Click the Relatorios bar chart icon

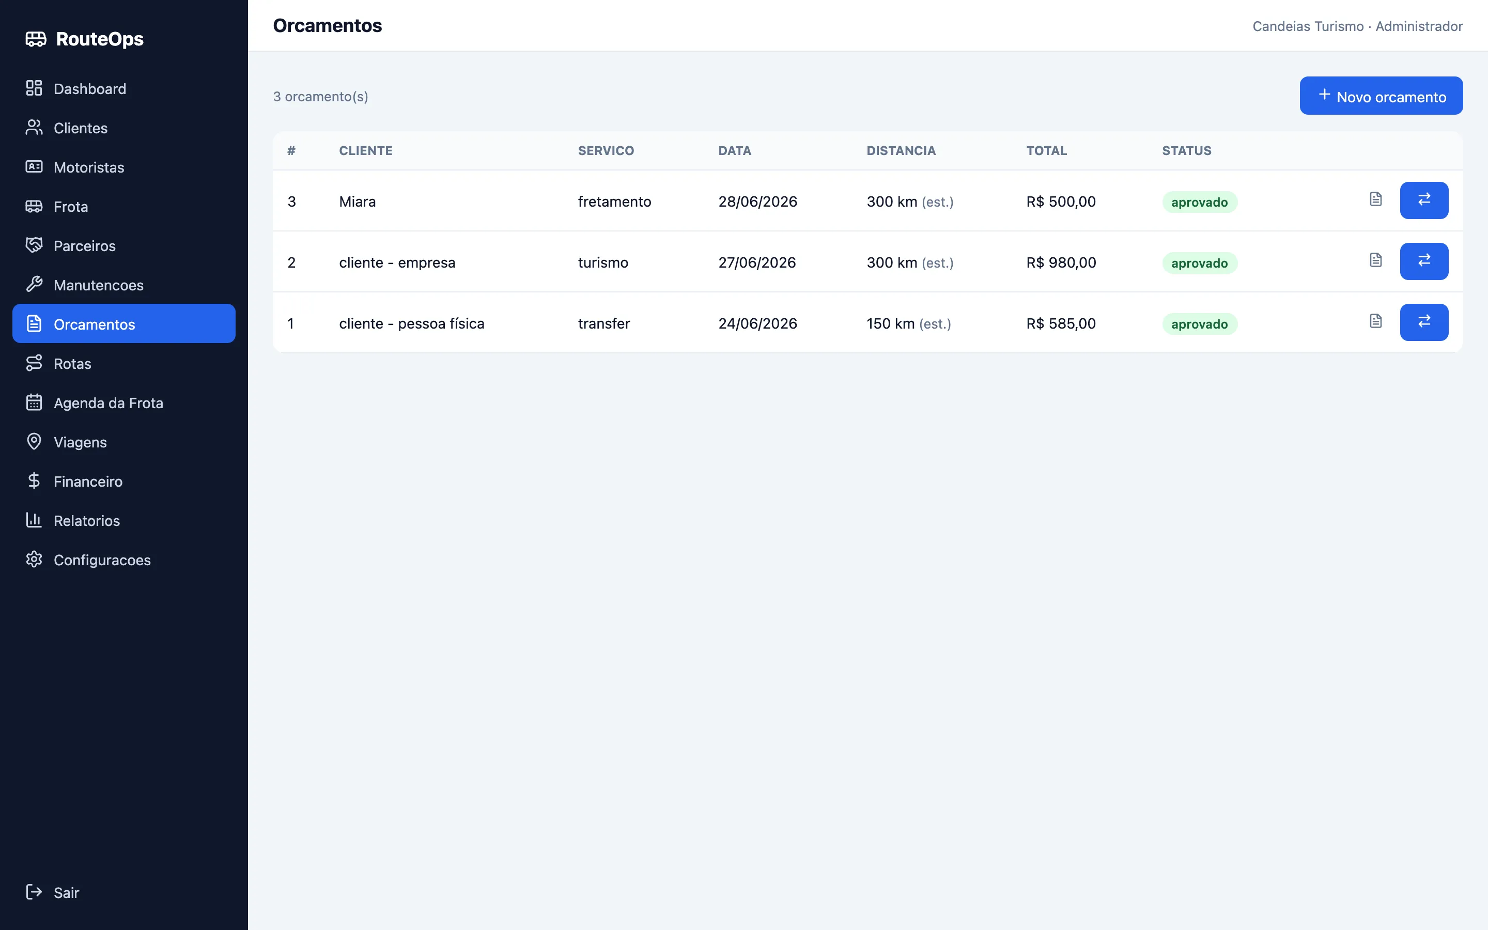click(34, 520)
